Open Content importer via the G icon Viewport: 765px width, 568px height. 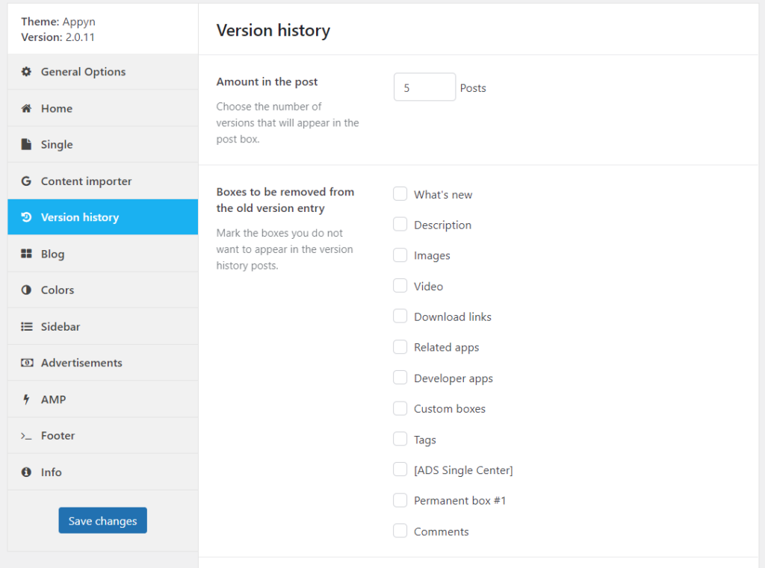click(x=26, y=181)
